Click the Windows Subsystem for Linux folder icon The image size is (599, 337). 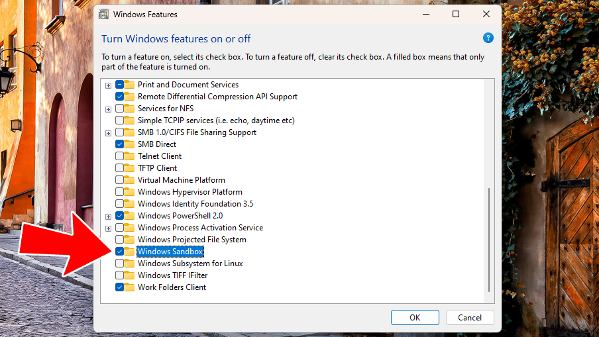pos(129,264)
